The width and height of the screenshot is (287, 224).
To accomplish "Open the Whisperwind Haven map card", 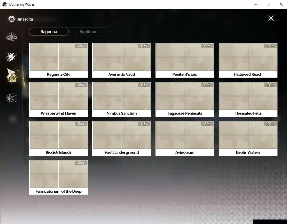I will pyautogui.click(x=59, y=99).
